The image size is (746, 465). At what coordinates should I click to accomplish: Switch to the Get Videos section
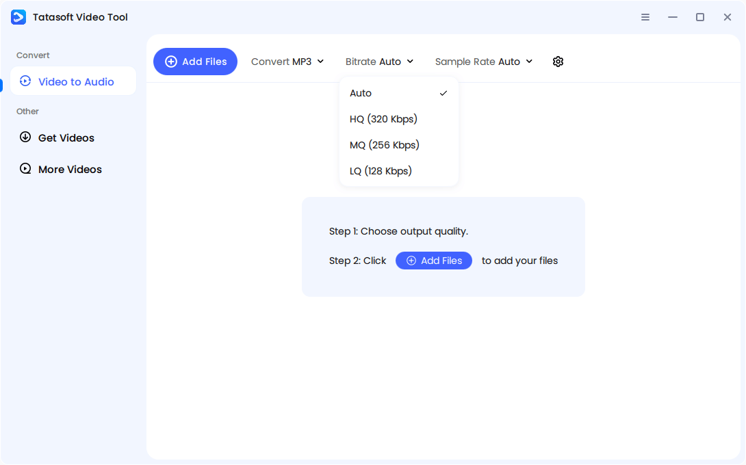coord(66,137)
